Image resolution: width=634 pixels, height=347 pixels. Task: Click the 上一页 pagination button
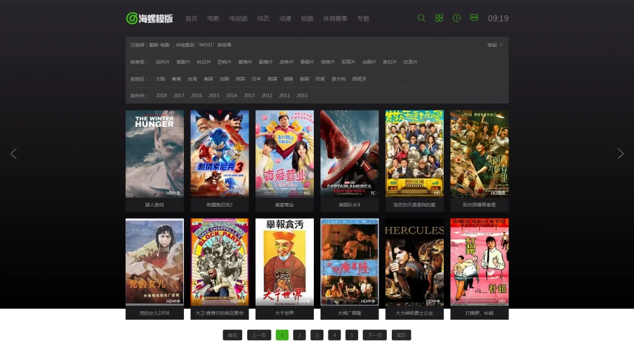[x=259, y=335]
